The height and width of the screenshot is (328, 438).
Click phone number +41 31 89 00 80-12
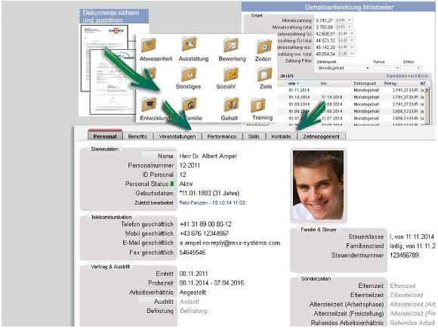[x=205, y=224]
